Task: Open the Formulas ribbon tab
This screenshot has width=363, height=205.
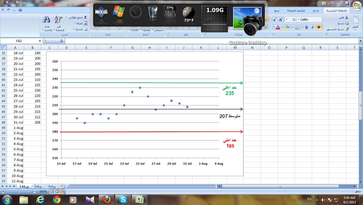Action: pos(277,10)
